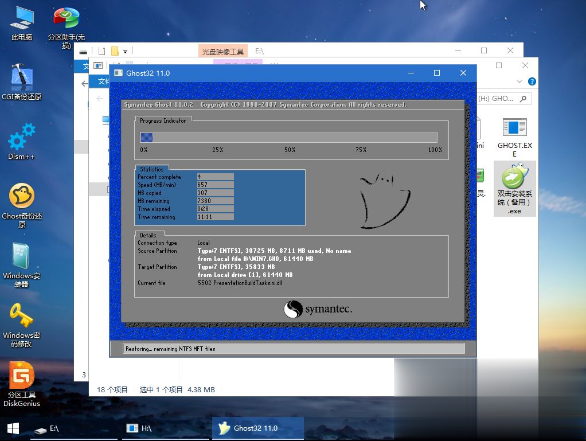Click the Ghost progress indicator bar

click(x=288, y=137)
